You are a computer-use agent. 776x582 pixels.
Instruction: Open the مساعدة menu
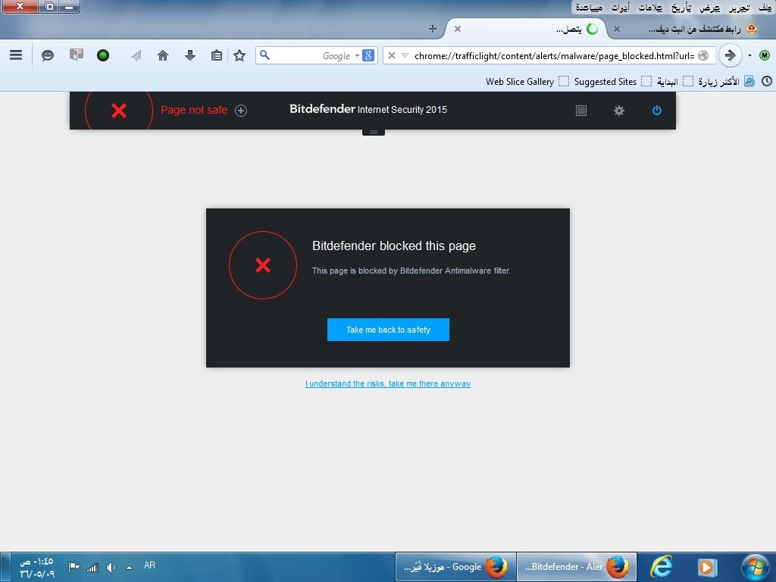[x=589, y=8]
